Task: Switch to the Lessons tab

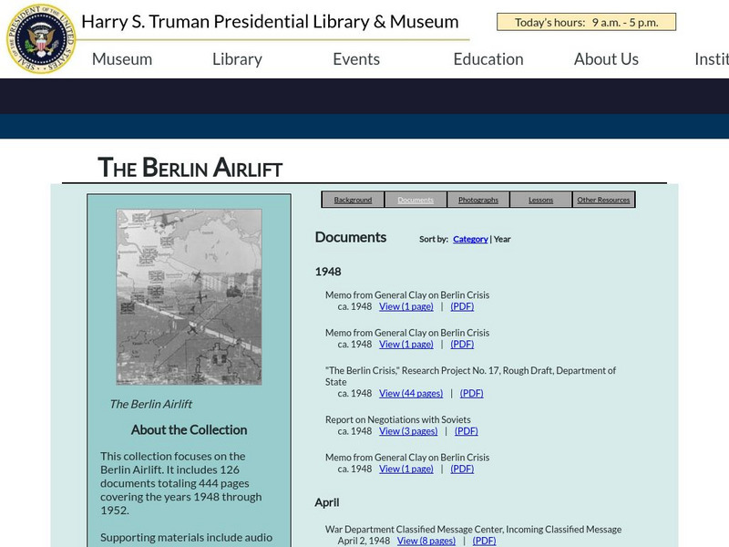Action: point(540,200)
